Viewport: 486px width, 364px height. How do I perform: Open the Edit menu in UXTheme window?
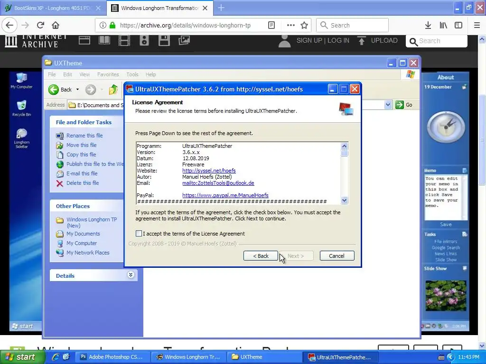pos(67,74)
